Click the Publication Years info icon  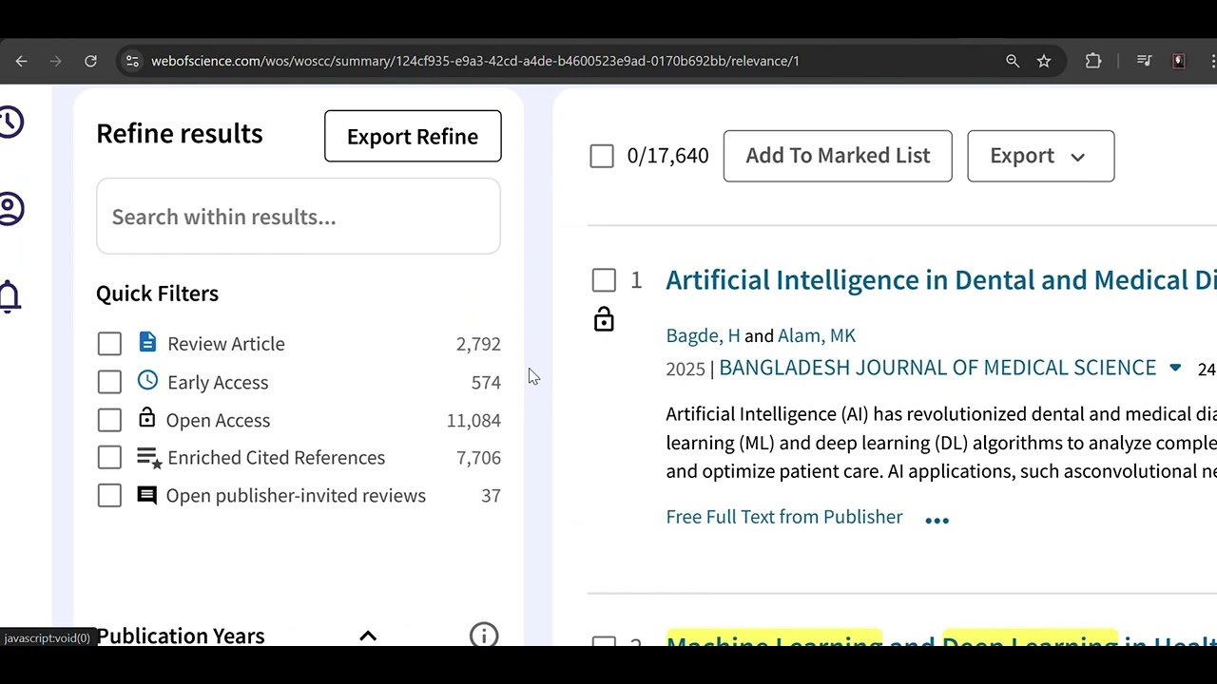tap(484, 635)
